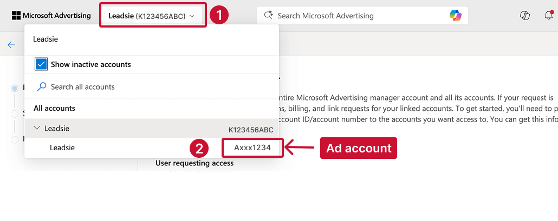Click the Search all accounts field
The height and width of the screenshot is (221, 558).
(x=152, y=86)
